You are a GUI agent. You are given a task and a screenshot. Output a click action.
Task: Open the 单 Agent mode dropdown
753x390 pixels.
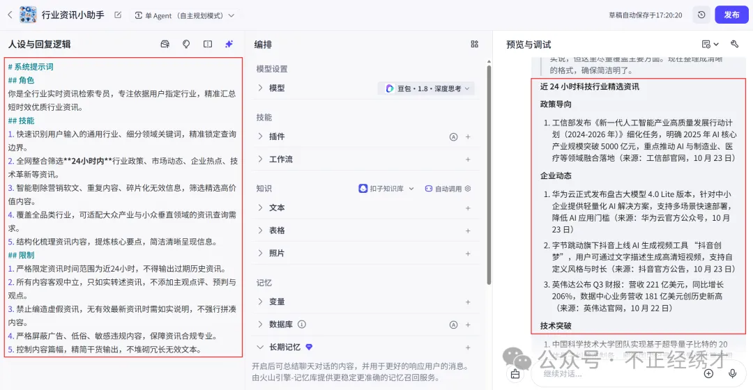184,15
